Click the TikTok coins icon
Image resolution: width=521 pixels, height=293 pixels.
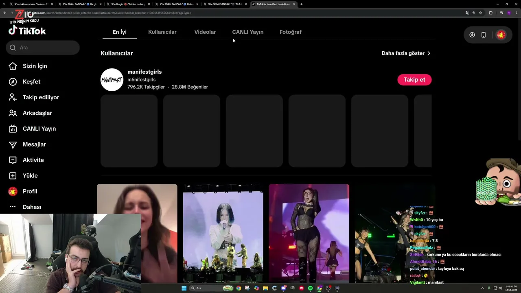point(472,35)
